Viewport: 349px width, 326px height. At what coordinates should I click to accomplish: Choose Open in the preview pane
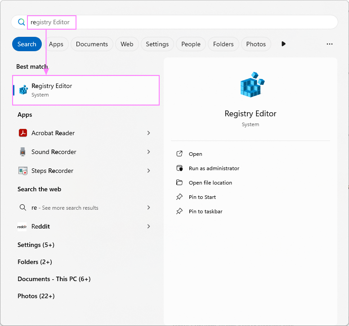(x=196, y=154)
